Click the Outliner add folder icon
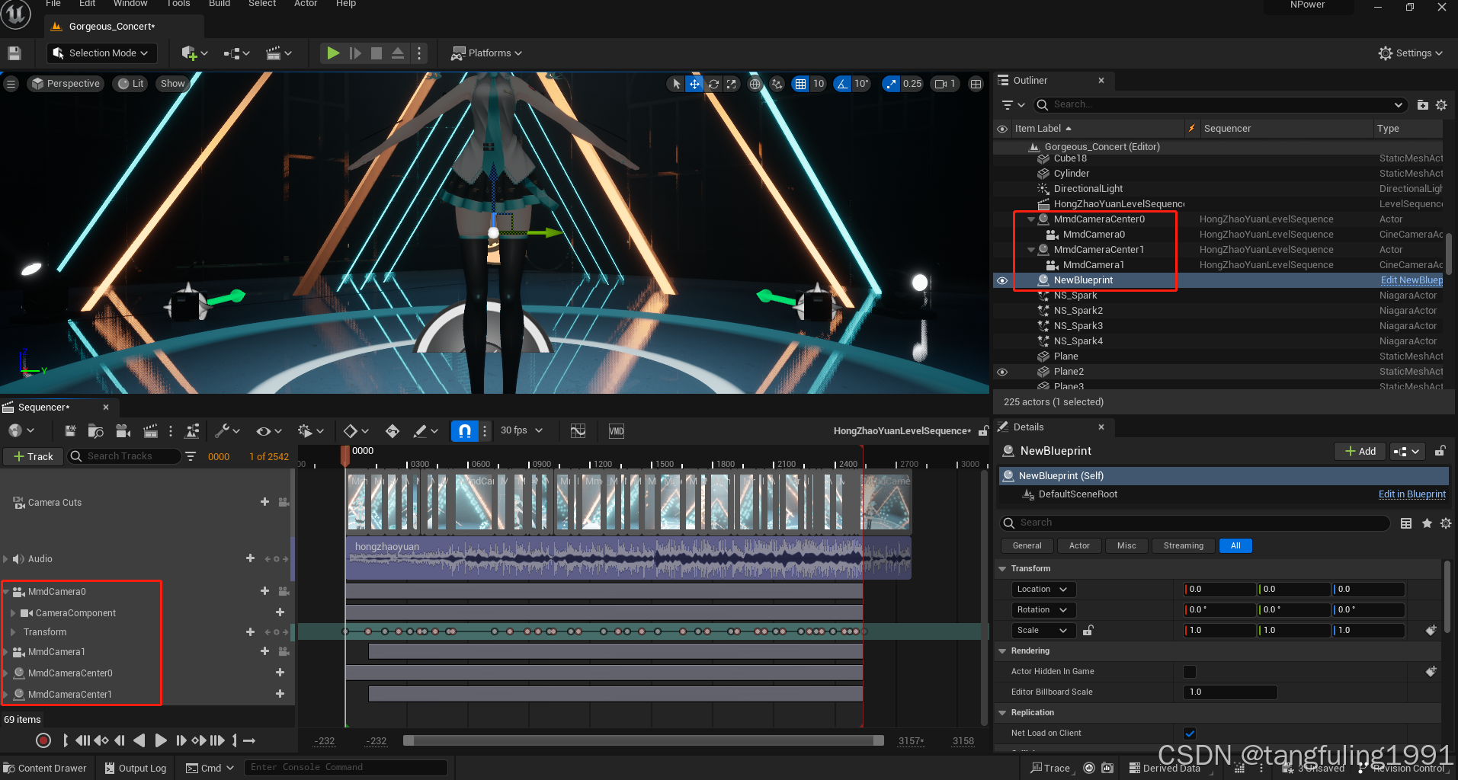Screen dimensions: 1458x780 (x=1422, y=105)
